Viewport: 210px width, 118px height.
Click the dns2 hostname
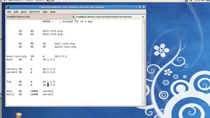[10, 60]
